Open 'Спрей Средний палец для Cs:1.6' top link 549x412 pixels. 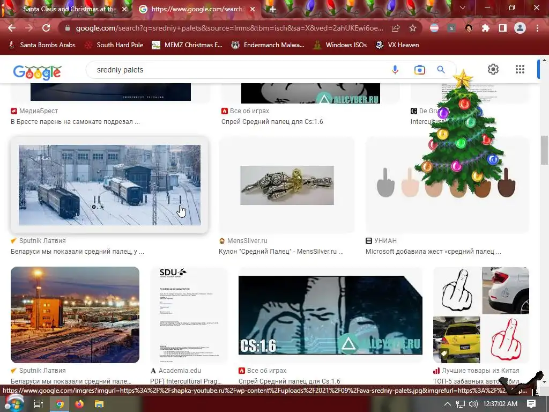pos(272,122)
